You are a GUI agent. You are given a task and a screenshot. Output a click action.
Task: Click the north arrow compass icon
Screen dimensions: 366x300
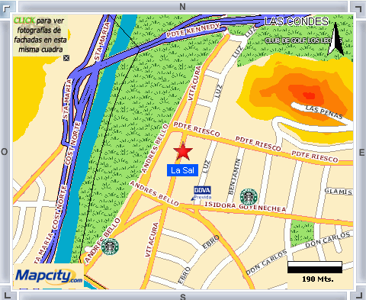point(335,39)
